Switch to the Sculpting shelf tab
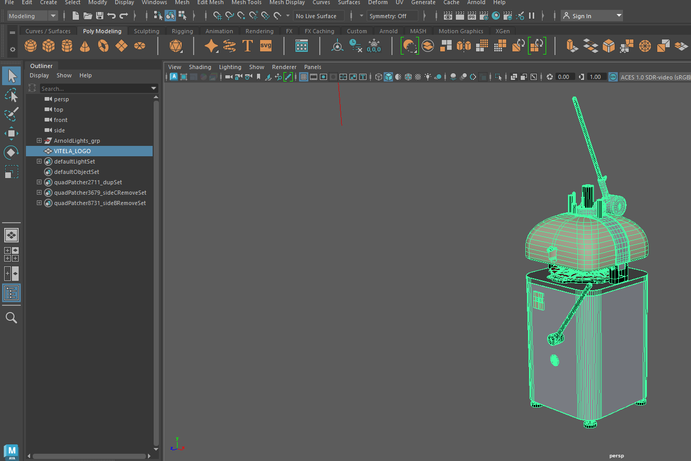Viewport: 691px width, 461px height. tap(146, 31)
